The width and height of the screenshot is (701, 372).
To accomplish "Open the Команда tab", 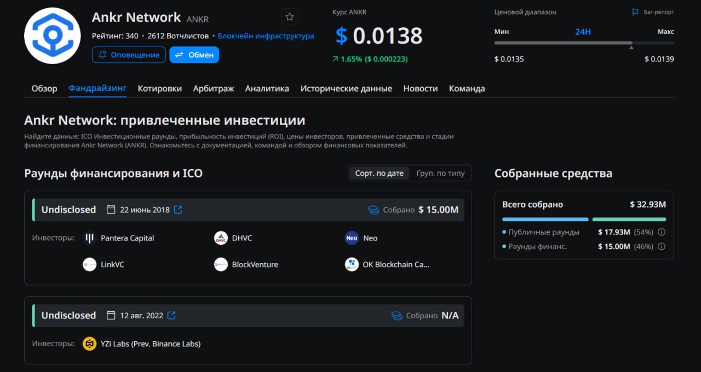I will [x=467, y=88].
